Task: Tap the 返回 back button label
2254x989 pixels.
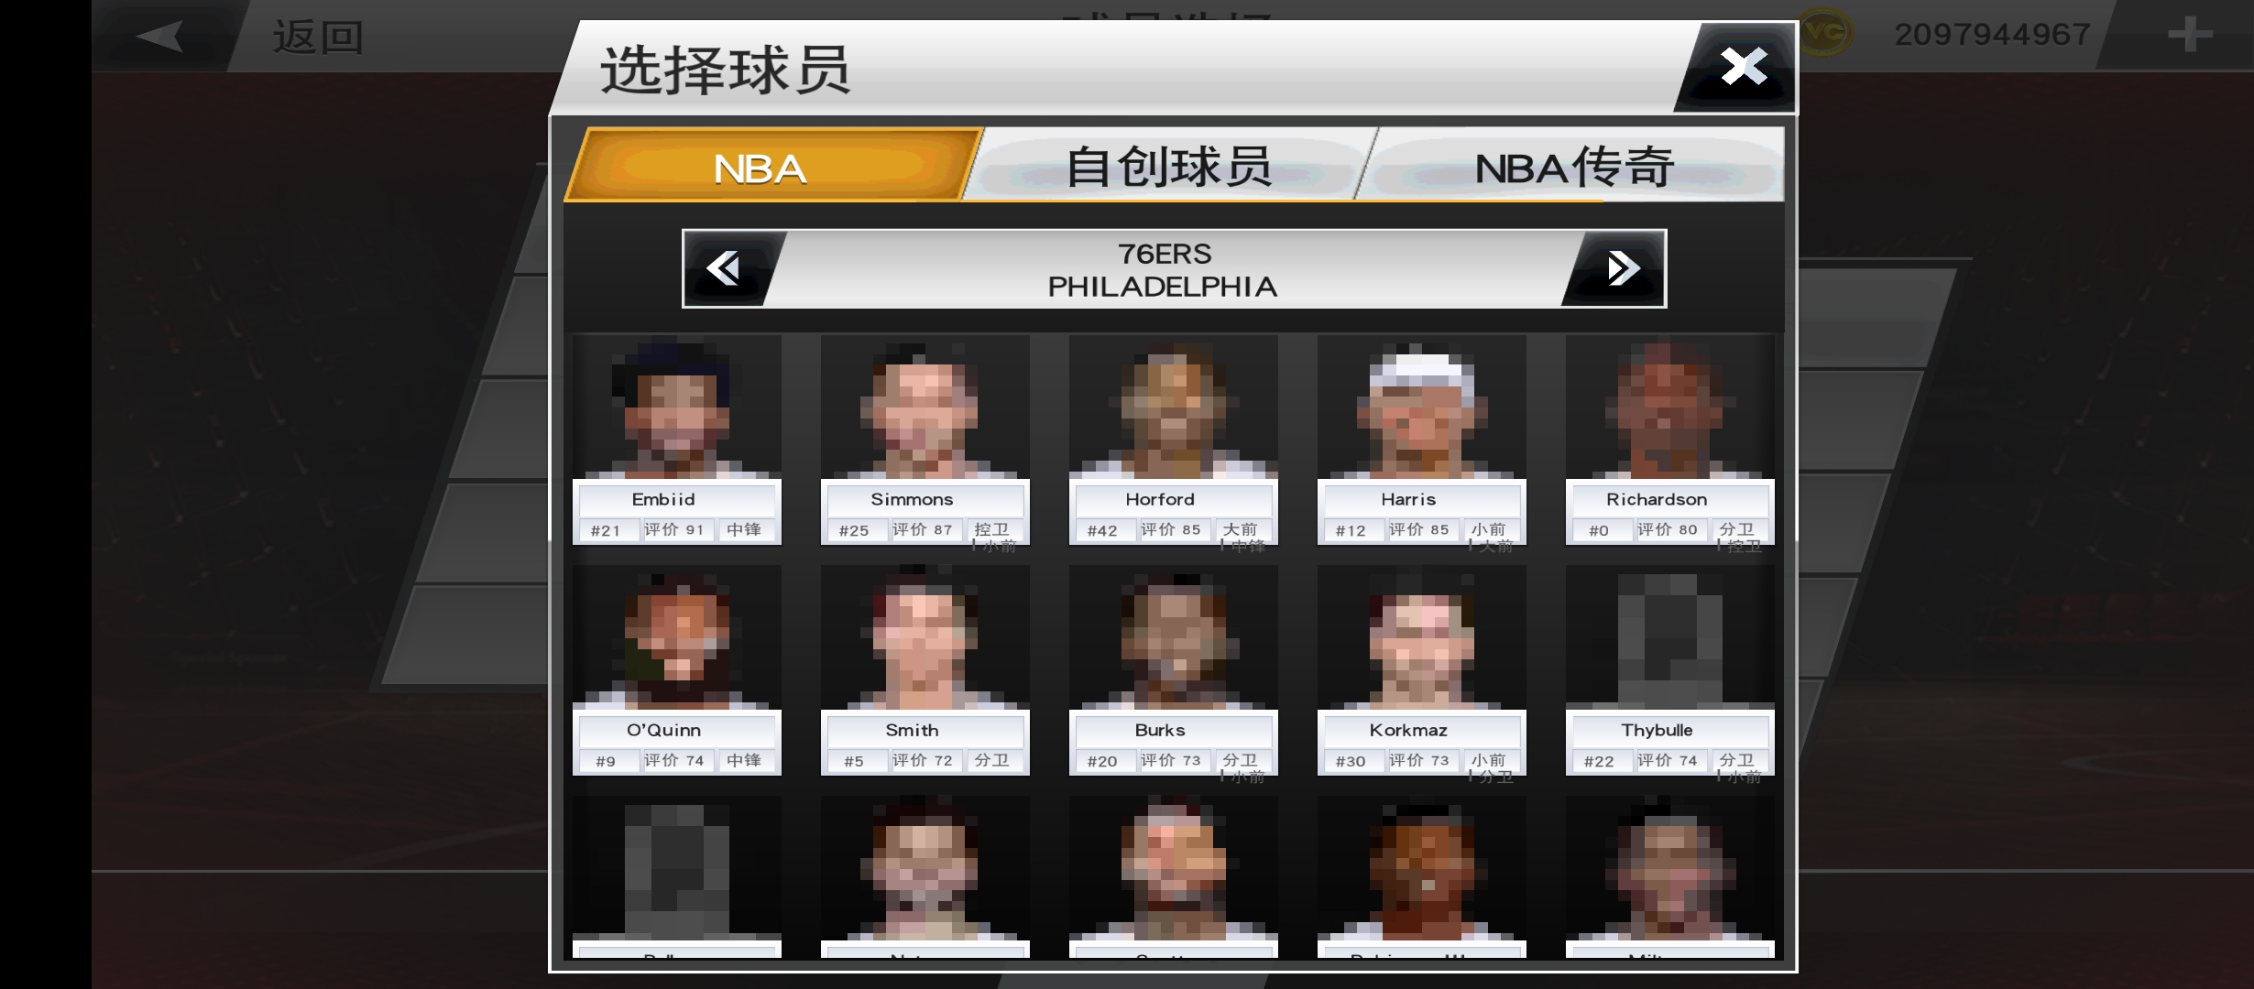Action: pos(318,38)
